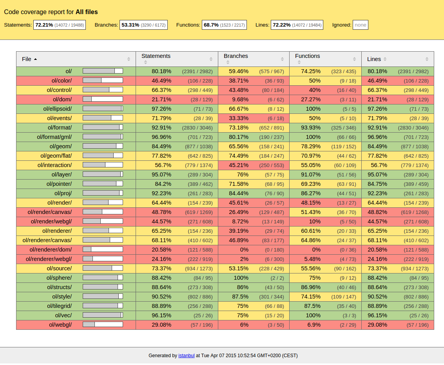Click sort arrows at right of Branches header
The height and width of the screenshot is (365, 444).
tap(282, 59)
